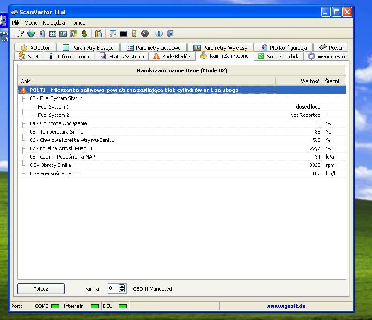This screenshot has height=320, width=372.
Task: Click the connect cable icon in toolbar
Action: pos(20,33)
